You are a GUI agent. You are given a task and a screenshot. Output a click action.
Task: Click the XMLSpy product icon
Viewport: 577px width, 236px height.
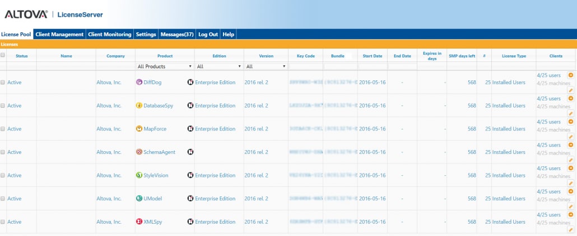[x=139, y=221]
